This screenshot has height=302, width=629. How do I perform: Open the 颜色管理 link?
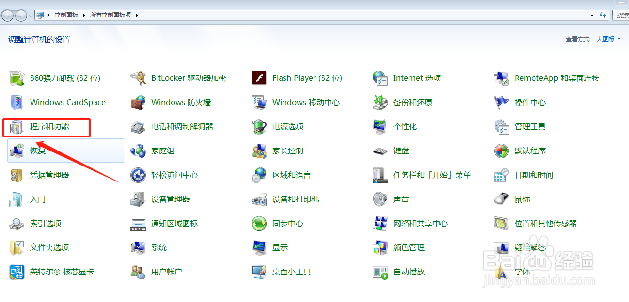(x=409, y=247)
